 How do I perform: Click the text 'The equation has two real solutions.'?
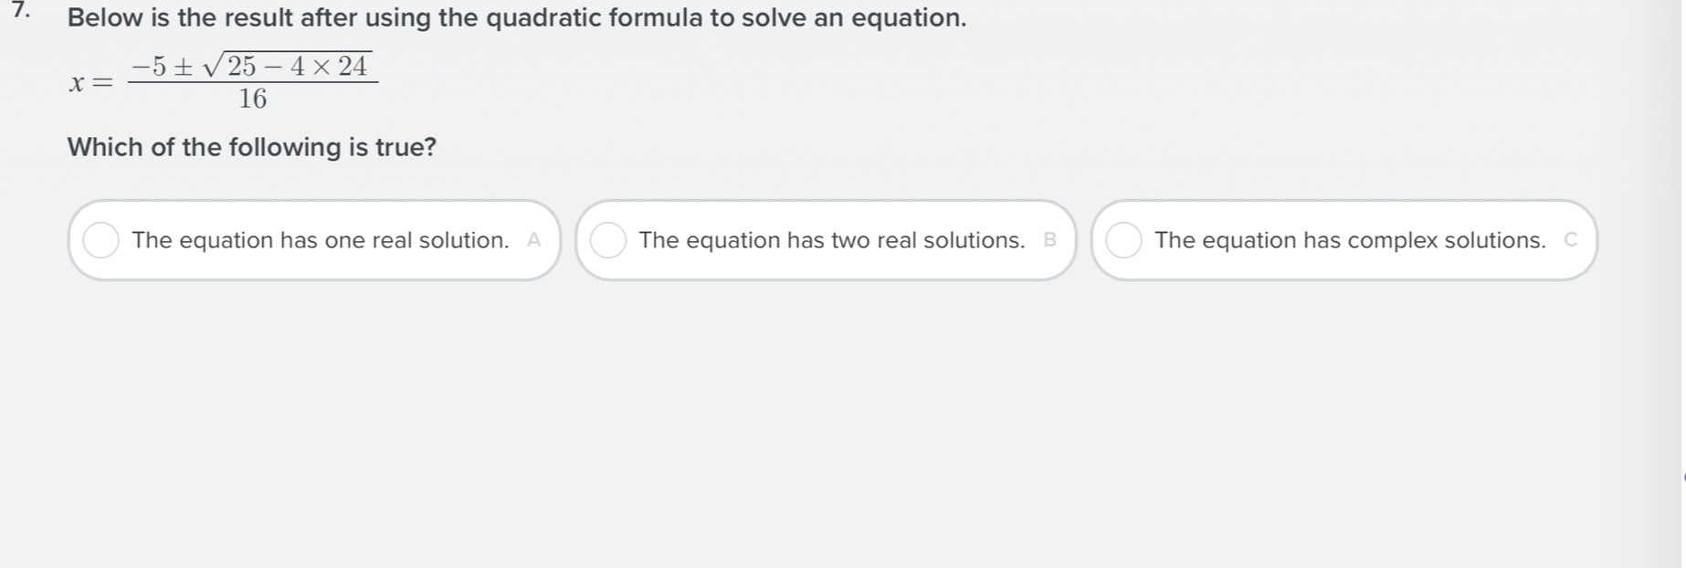click(831, 240)
